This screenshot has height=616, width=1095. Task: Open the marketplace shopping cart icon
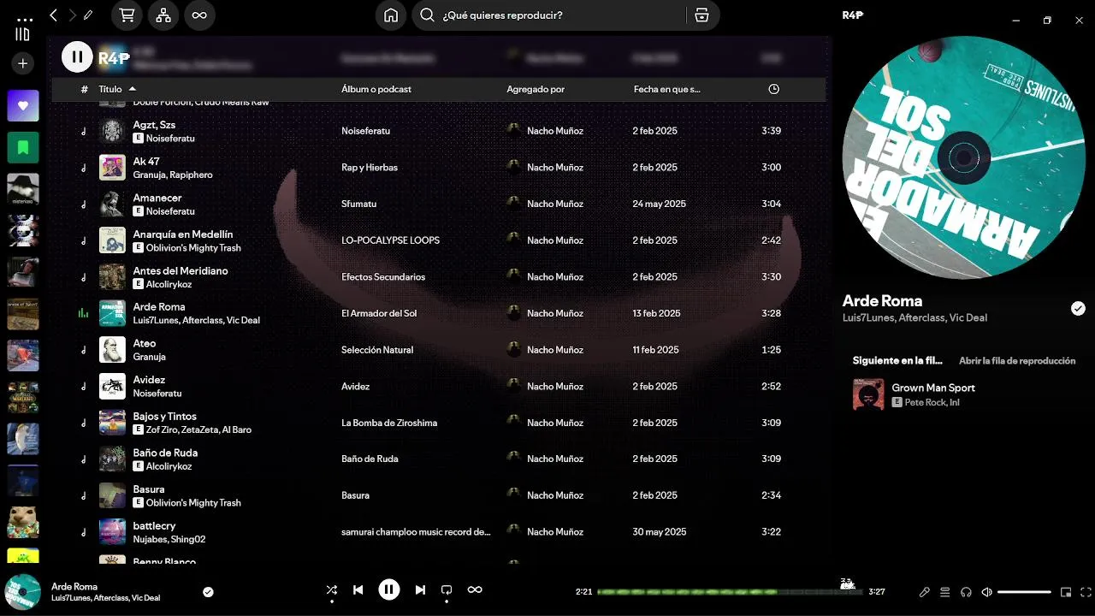(127, 15)
